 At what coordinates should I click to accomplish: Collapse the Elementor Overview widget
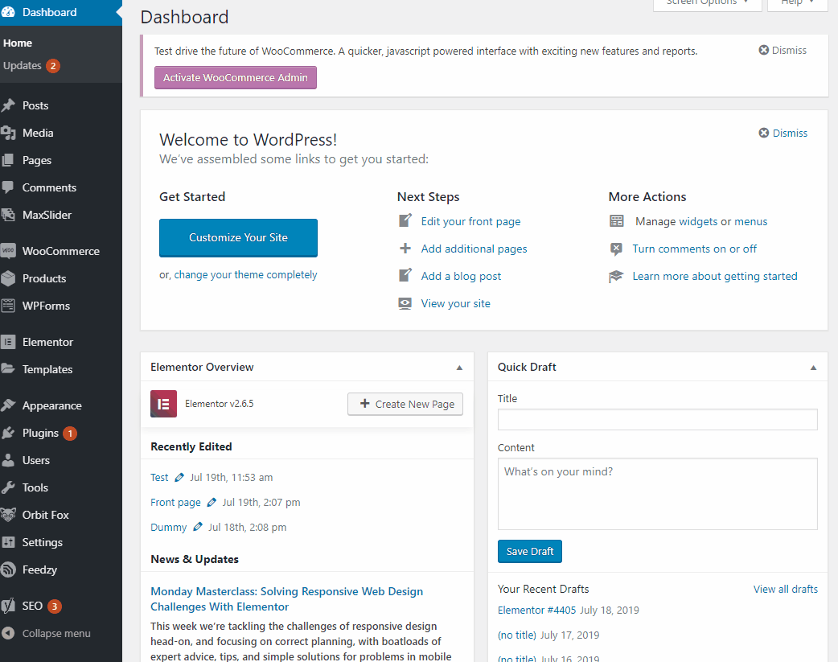click(459, 368)
